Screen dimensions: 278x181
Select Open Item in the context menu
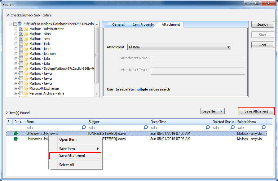pos(68,139)
